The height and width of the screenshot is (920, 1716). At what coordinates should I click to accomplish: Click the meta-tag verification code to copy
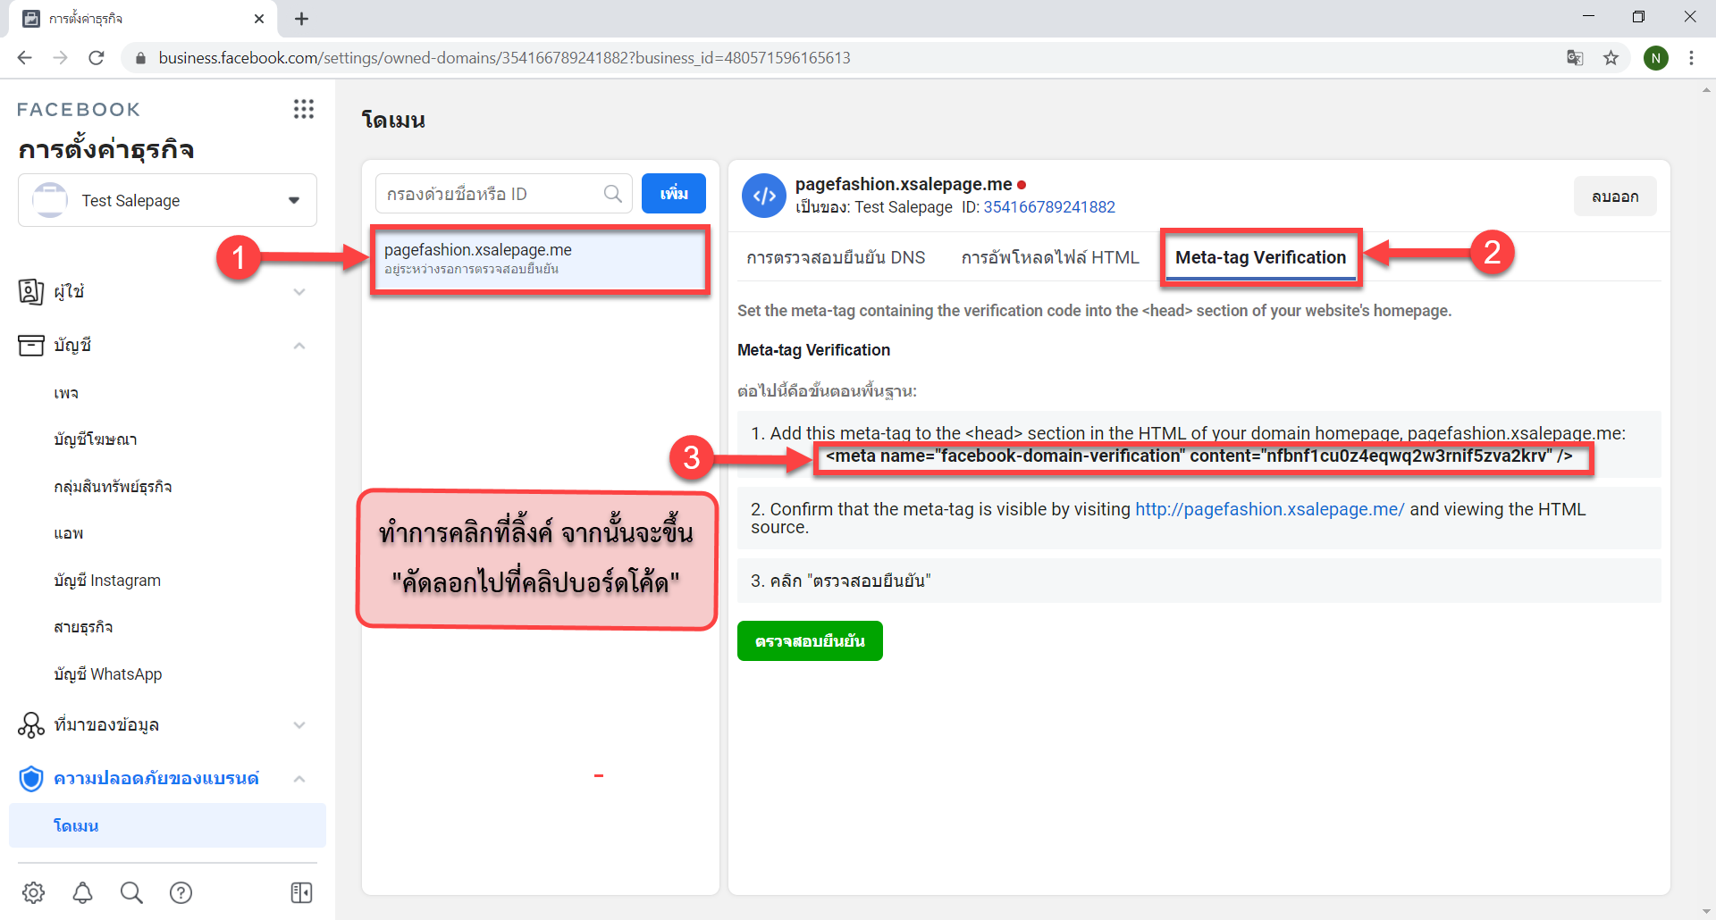(1199, 456)
